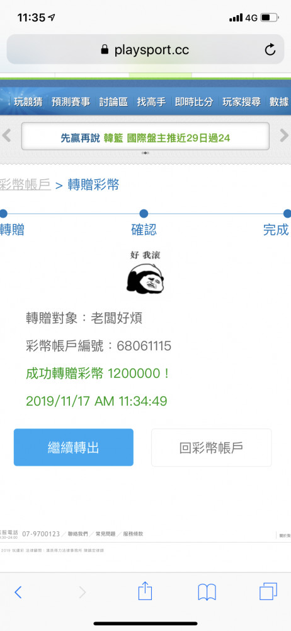The image size is (291, 631).
Task: Open the Safari tabs overview icon
Action: tap(268, 592)
